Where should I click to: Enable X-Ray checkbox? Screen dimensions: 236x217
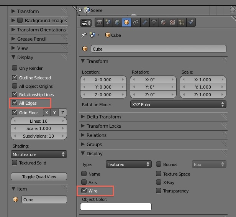[159, 182]
